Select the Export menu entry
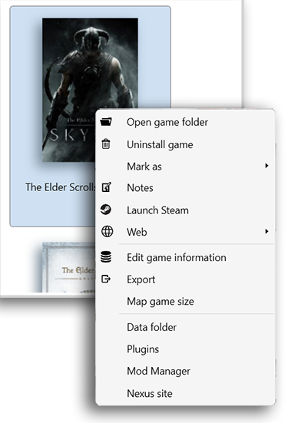This screenshot has height=423, width=288. pyautogui.click(x=185, y=279)
